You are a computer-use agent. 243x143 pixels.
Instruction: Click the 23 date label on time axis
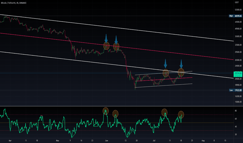pos(92,141)
